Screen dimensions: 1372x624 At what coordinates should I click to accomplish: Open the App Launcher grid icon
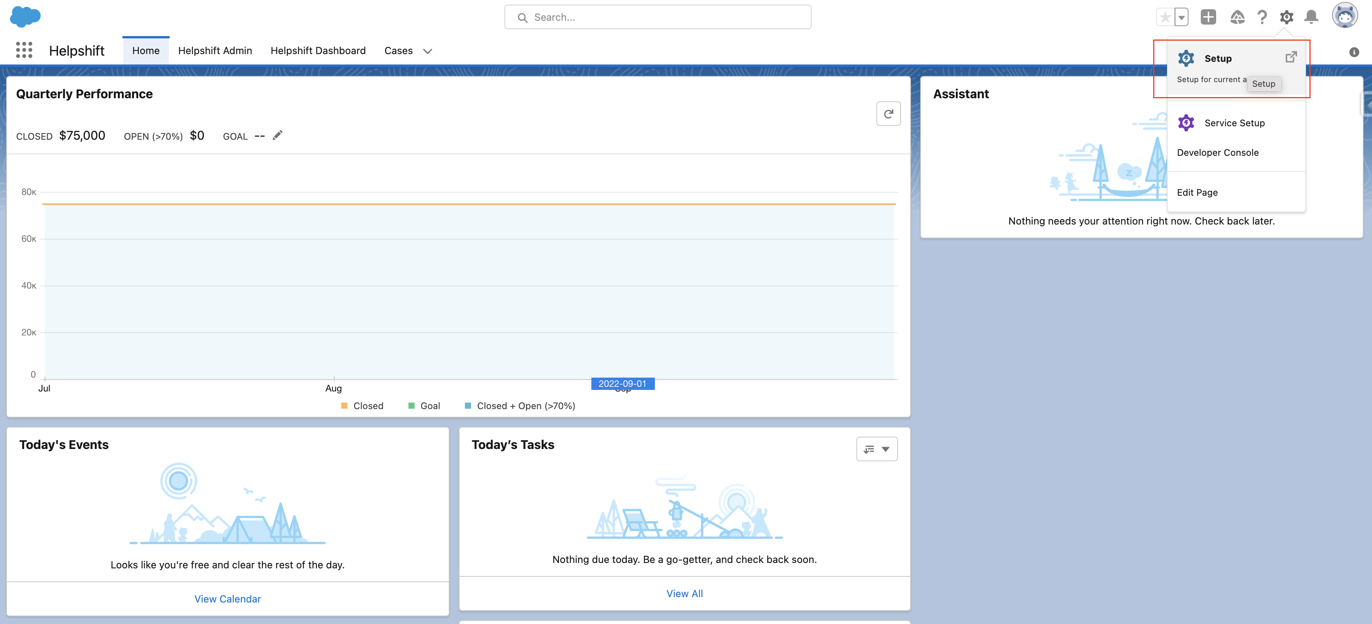click(x=24, y=51)
